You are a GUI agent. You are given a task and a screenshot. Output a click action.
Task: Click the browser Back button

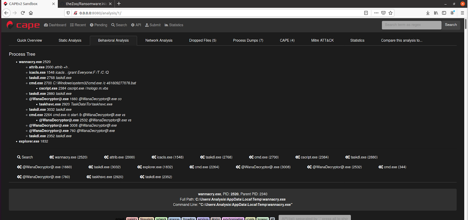tap(6, 13)
